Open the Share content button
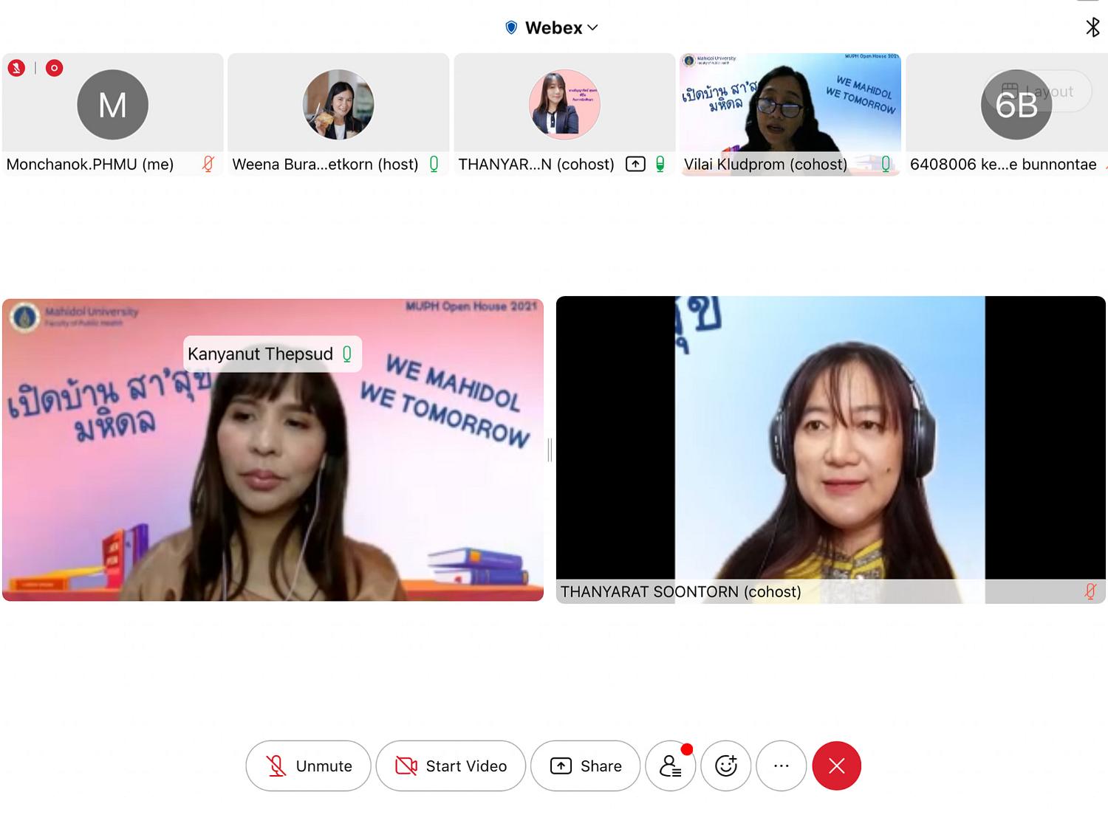1108x815 pixels. pyautogui.click(x=586, y=766)
